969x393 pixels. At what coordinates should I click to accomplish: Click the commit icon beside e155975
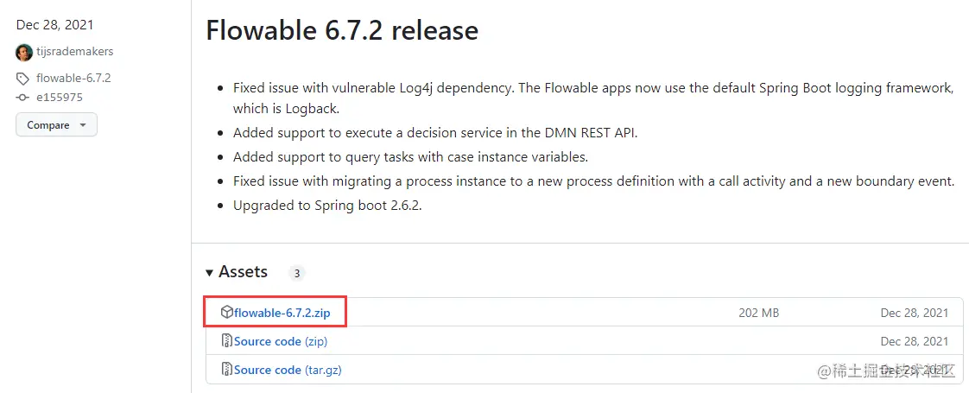[23, 98]
